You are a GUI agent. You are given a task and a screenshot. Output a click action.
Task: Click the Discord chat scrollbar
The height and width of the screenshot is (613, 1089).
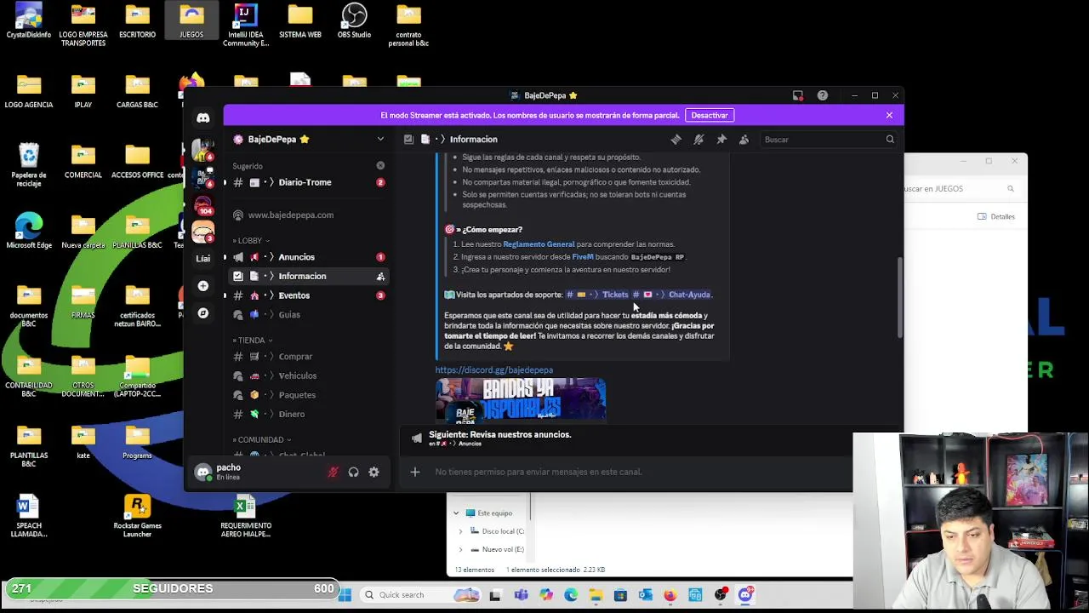pos(899,298)
